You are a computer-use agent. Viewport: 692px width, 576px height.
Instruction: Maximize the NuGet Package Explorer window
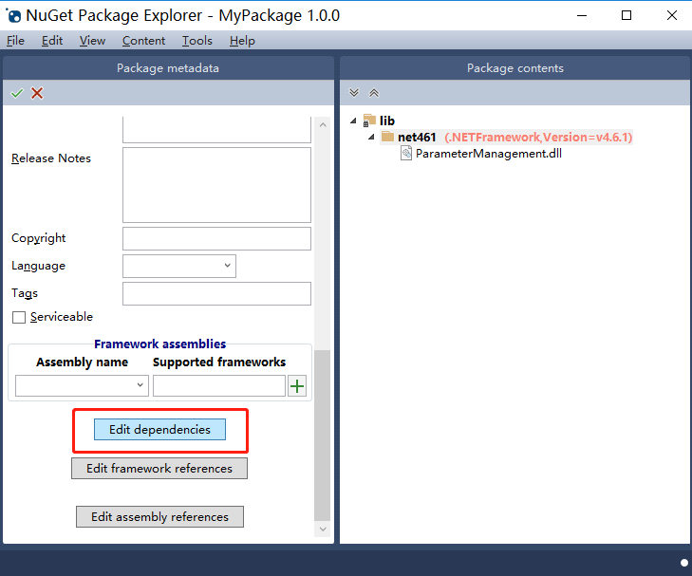[627, 15]
